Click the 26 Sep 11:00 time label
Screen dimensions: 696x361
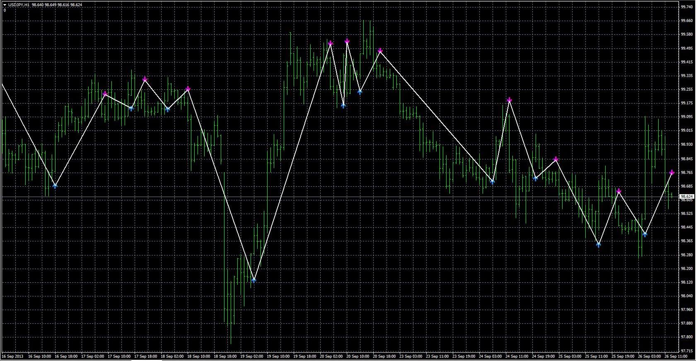click(676, 356)
